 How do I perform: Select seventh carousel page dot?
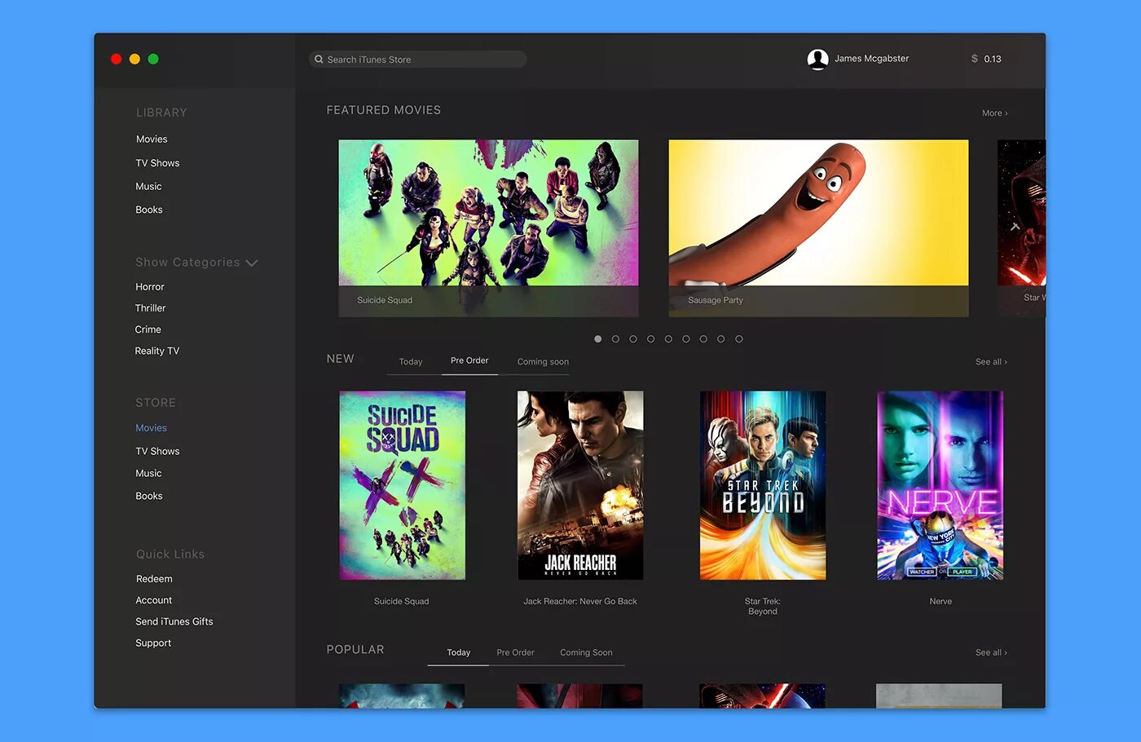coord(703,338)
